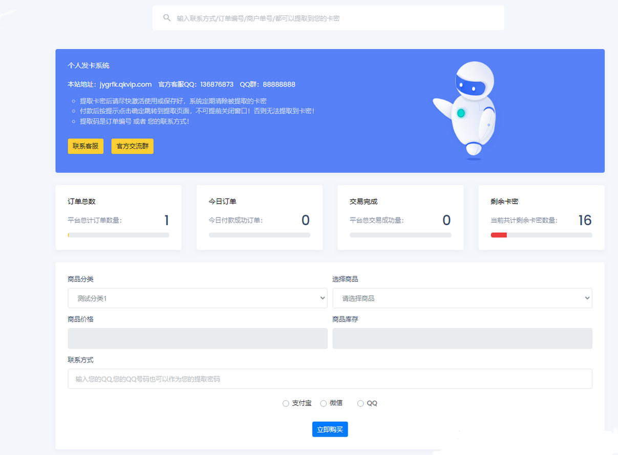Click the 立即购买 purchase button
Viewport: 618px width, 455px height.
[330, 429]
